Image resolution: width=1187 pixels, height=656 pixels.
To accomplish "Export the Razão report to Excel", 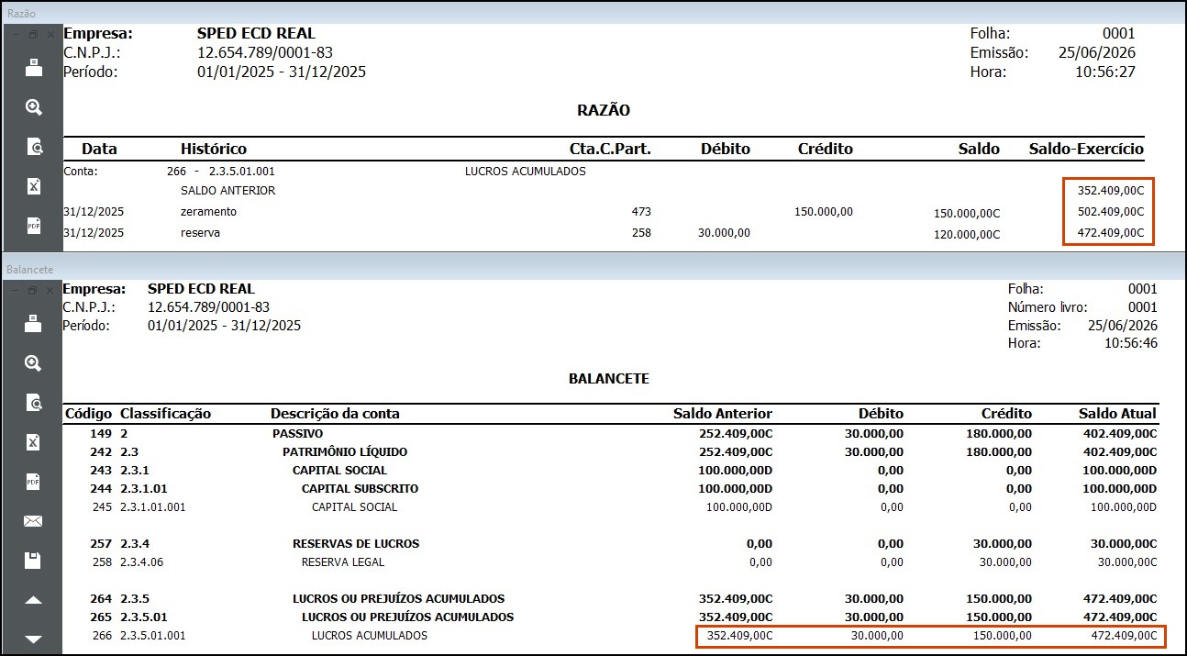I will coord(34,186).
